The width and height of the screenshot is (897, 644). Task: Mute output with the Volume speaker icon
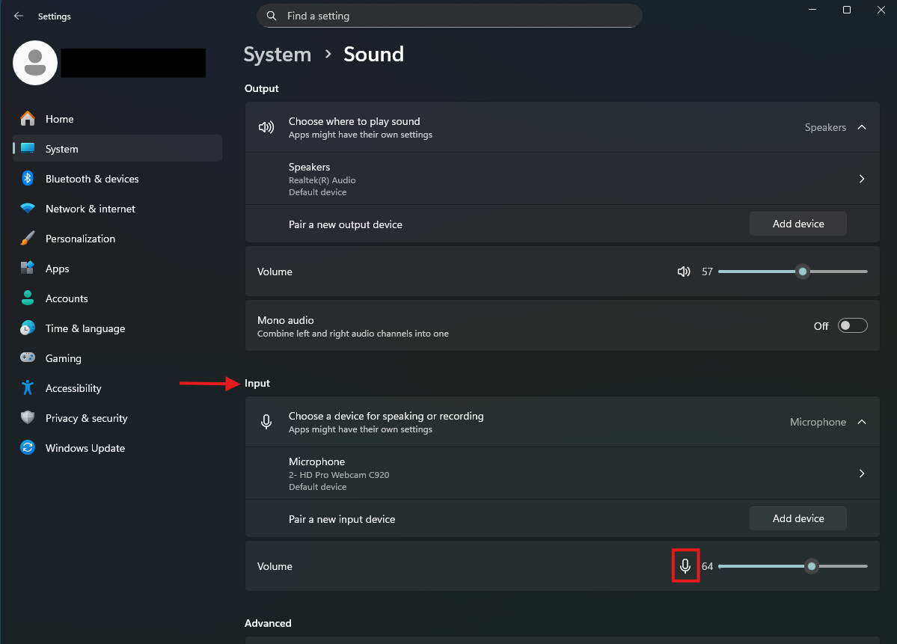684,272
